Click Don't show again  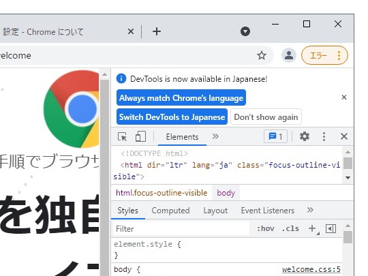click(x=266, y=117)
